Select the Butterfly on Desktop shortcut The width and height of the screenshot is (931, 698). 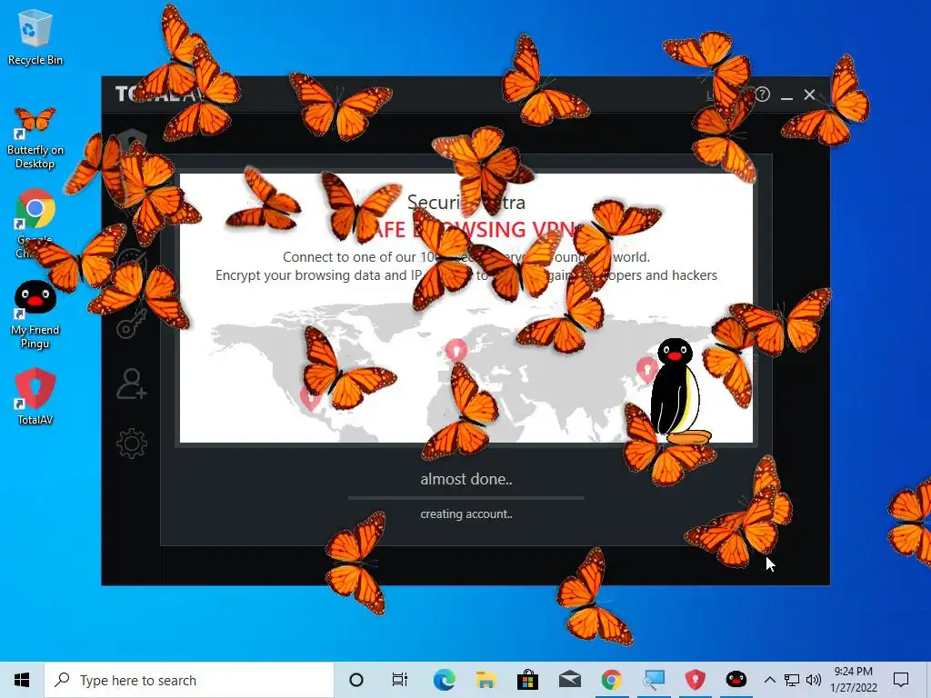point(35,138)
